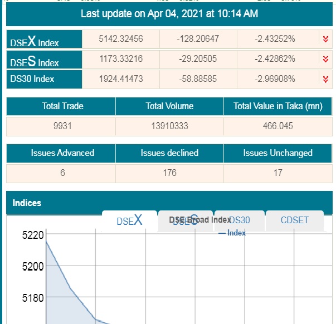
Task: Click the DSEX Index label
Action: click(35, 41)
